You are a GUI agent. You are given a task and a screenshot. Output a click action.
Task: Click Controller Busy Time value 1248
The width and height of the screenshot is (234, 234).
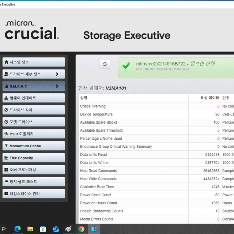(215, 187)
